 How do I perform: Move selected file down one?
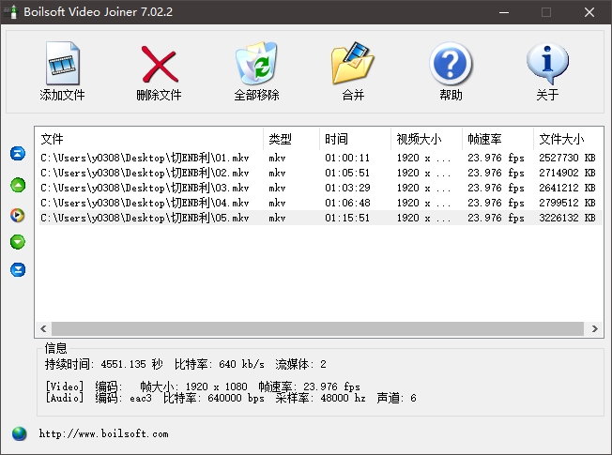[x=18, y=242]
